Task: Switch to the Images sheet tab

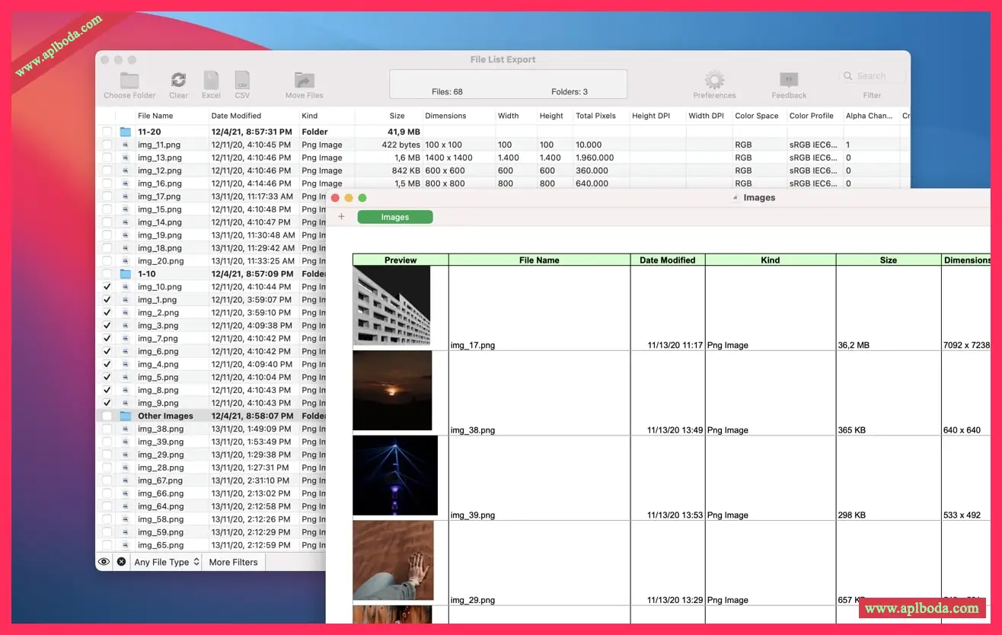Action: (395, 217)
